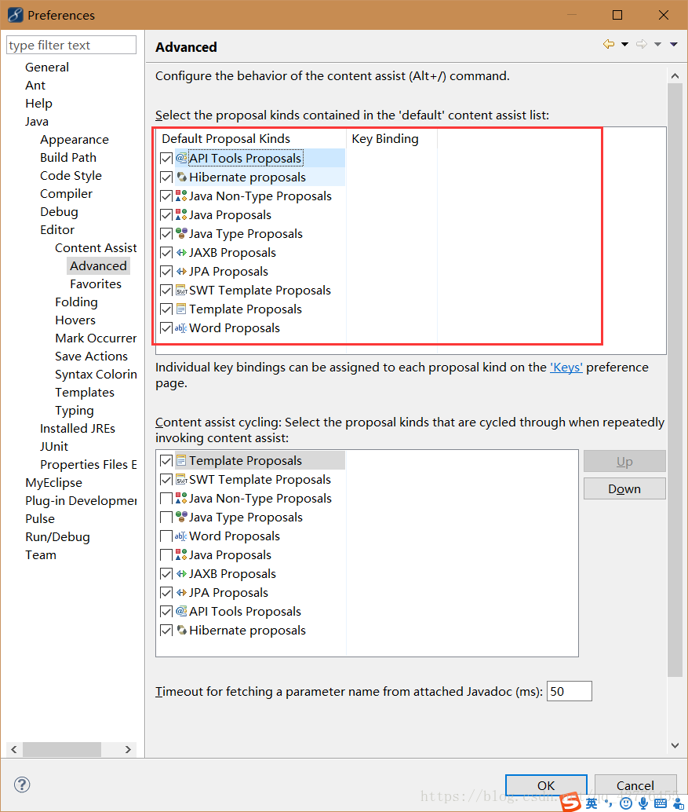Enable Java Non-Type Proposals in cycling list
Viewport: 688px width, 812px height.
click(166, 499)
